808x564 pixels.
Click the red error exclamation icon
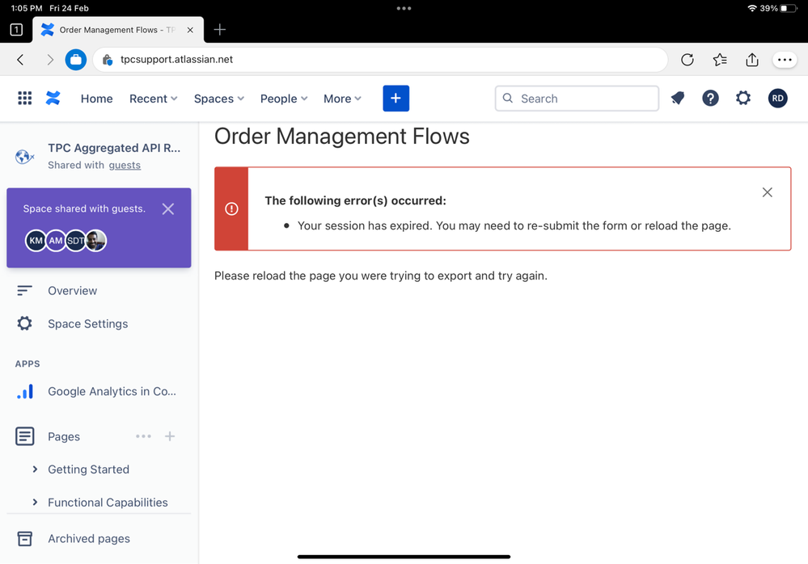(231, 208)
